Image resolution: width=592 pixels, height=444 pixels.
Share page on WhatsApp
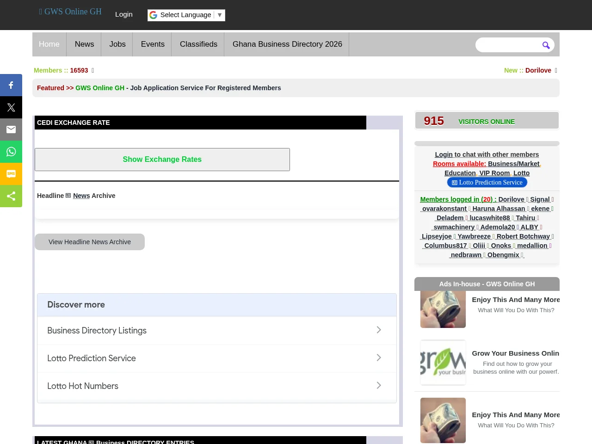tap(11, 152)
